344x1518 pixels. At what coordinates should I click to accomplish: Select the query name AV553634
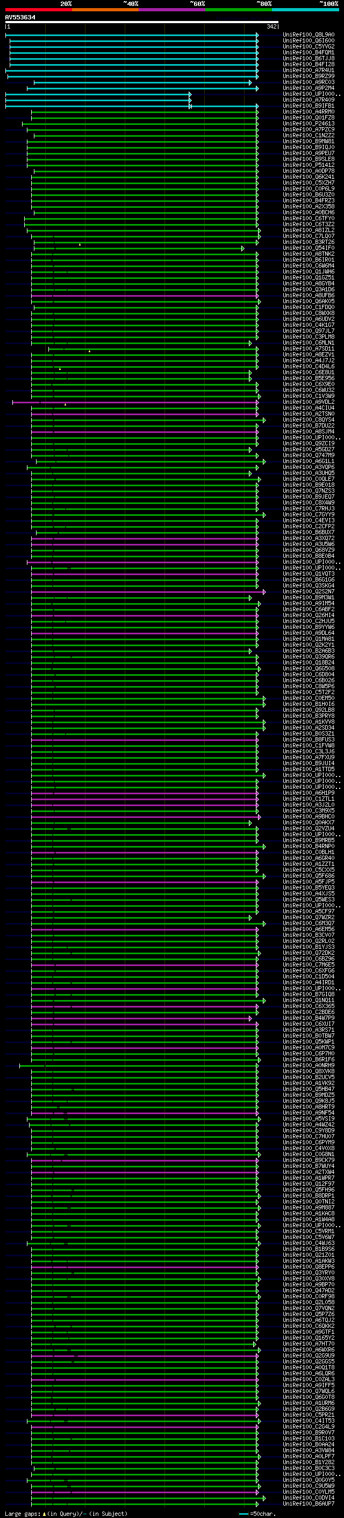20,17
